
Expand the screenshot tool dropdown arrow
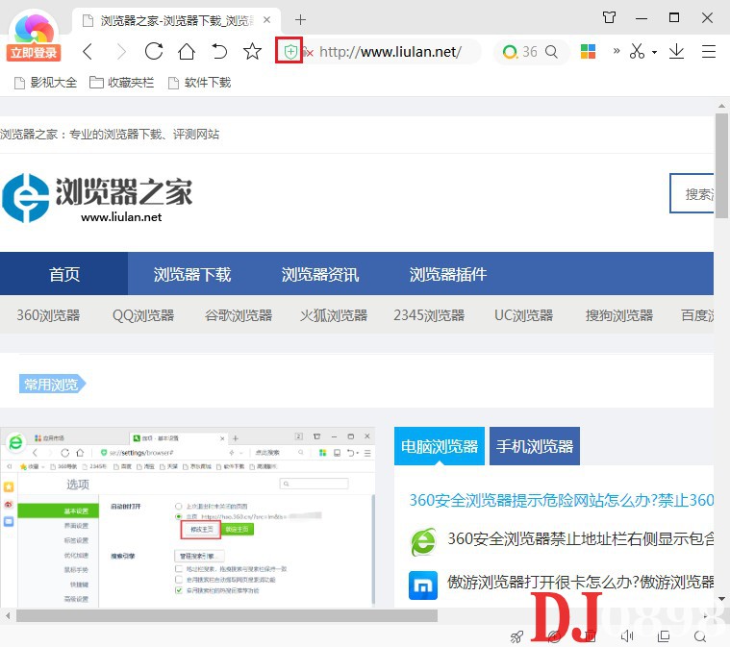(654, 52)
